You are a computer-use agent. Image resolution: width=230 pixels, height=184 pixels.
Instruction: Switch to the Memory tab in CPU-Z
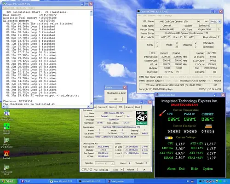[112, 107]
